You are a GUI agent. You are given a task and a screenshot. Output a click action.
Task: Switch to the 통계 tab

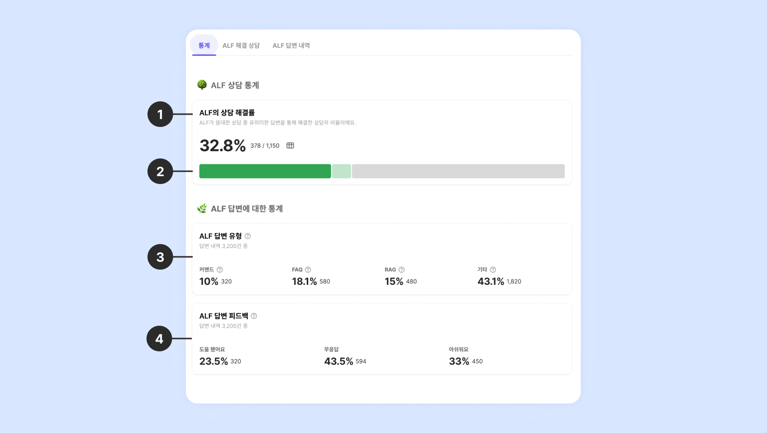(204, 45)
